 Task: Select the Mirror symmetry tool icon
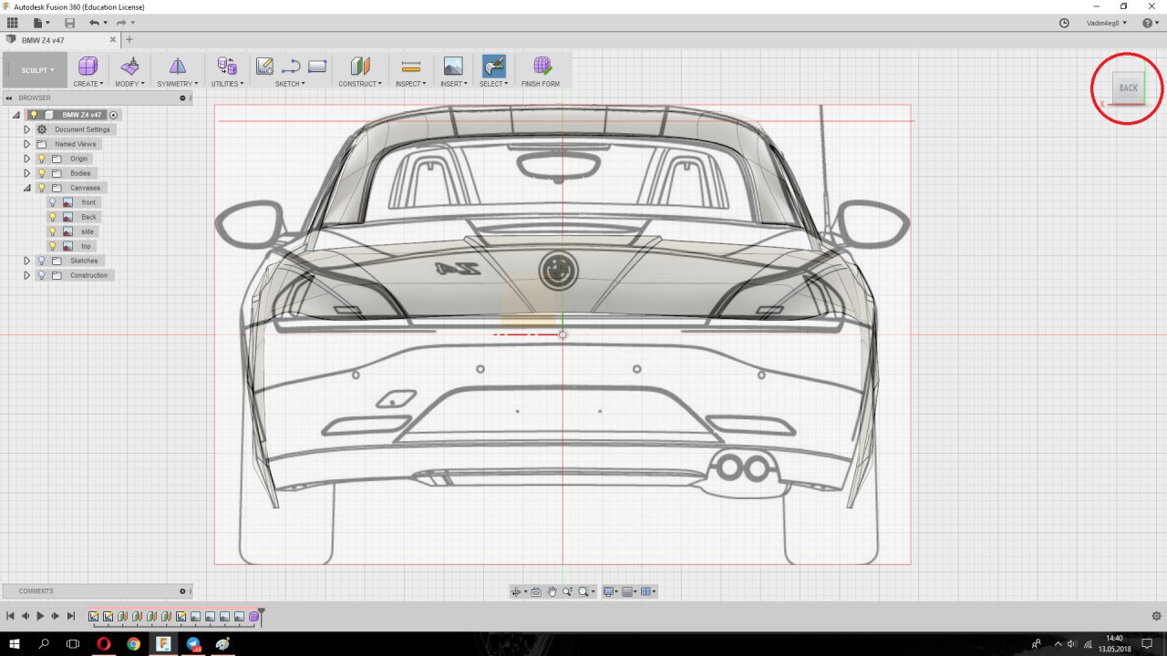(178, 66)
